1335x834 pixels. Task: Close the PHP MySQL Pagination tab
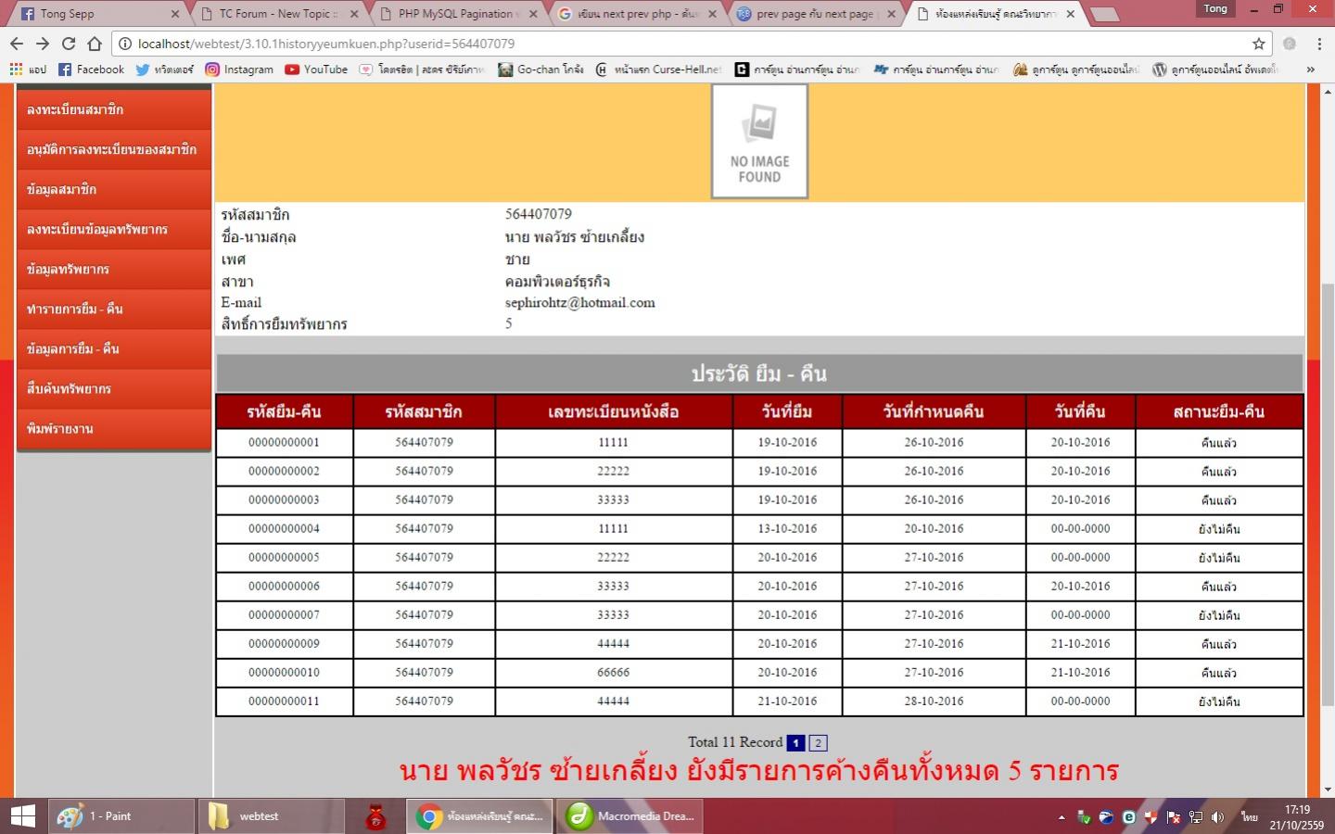[x=534, y=14]
